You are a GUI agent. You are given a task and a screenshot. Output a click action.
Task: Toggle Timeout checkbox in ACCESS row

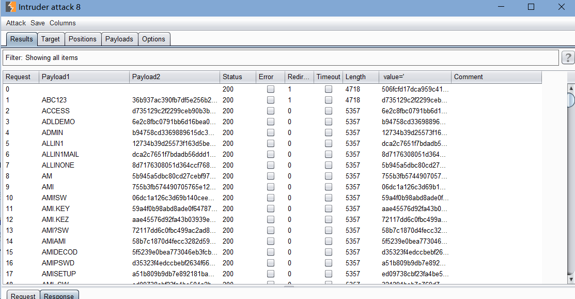329,111
